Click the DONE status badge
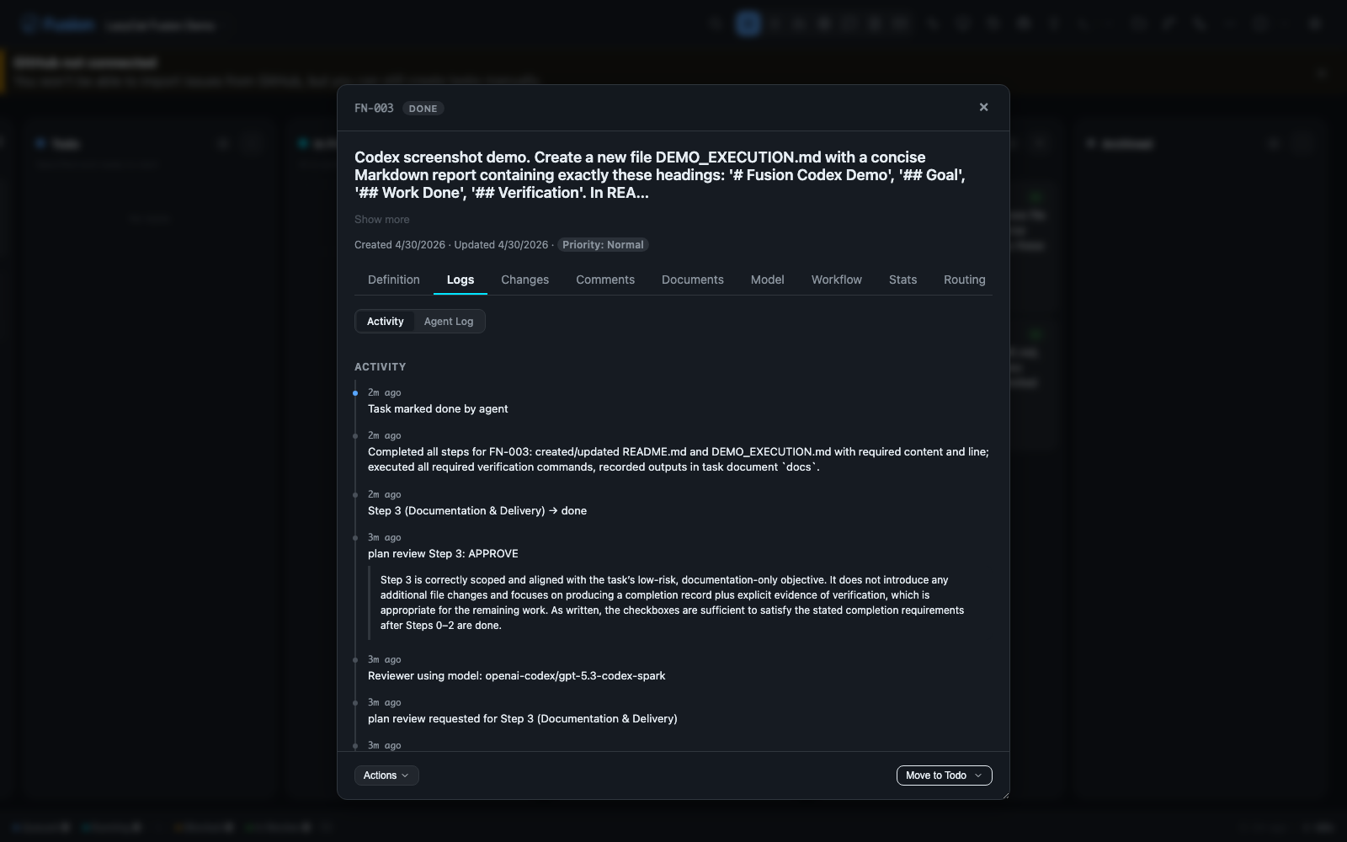 [423, 109]
